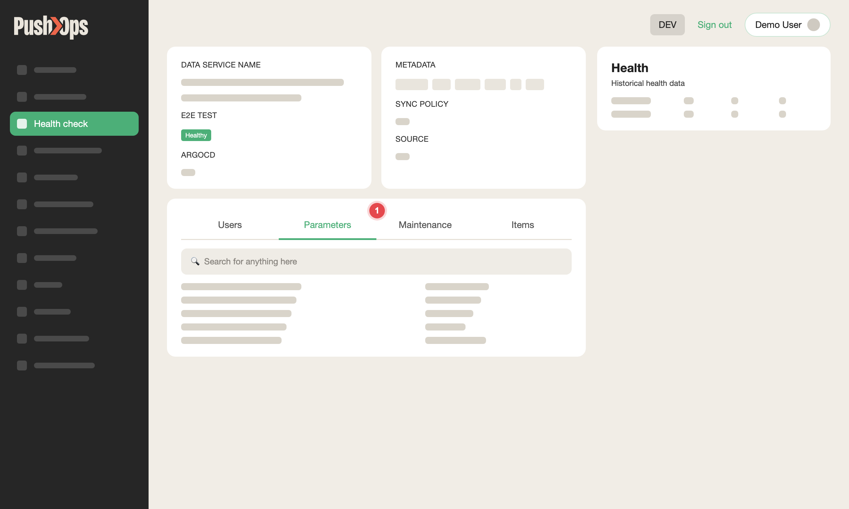Click the search magnifier icon
This screenshot has width=849, height=509.
(x=195, y=261)
